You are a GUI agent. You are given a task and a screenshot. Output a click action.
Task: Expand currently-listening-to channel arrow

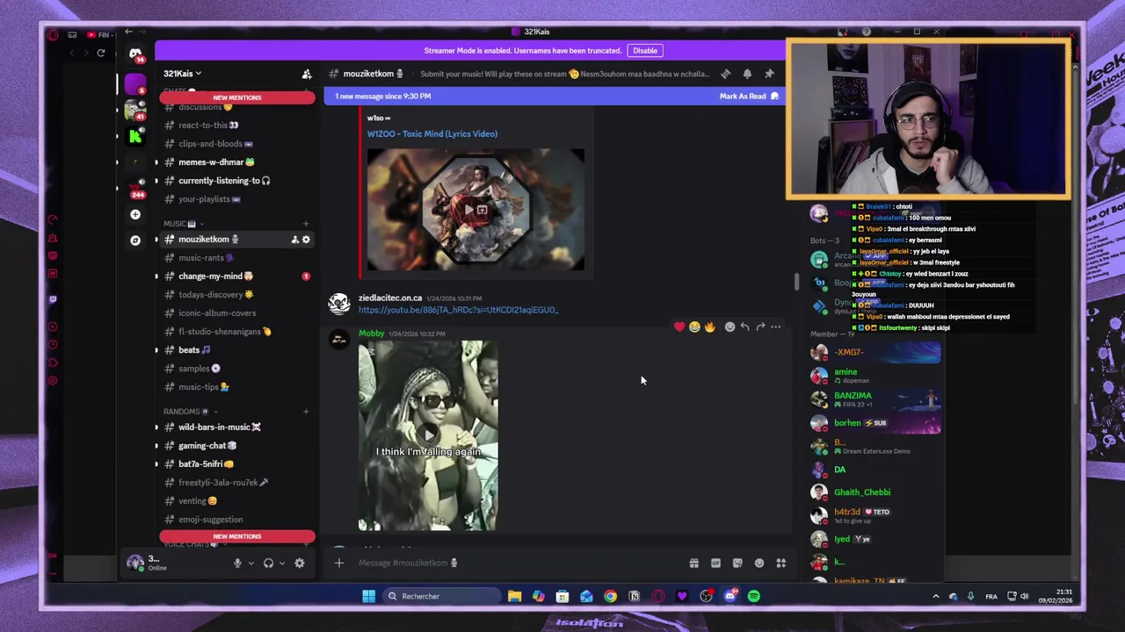(x=156, y=181)
